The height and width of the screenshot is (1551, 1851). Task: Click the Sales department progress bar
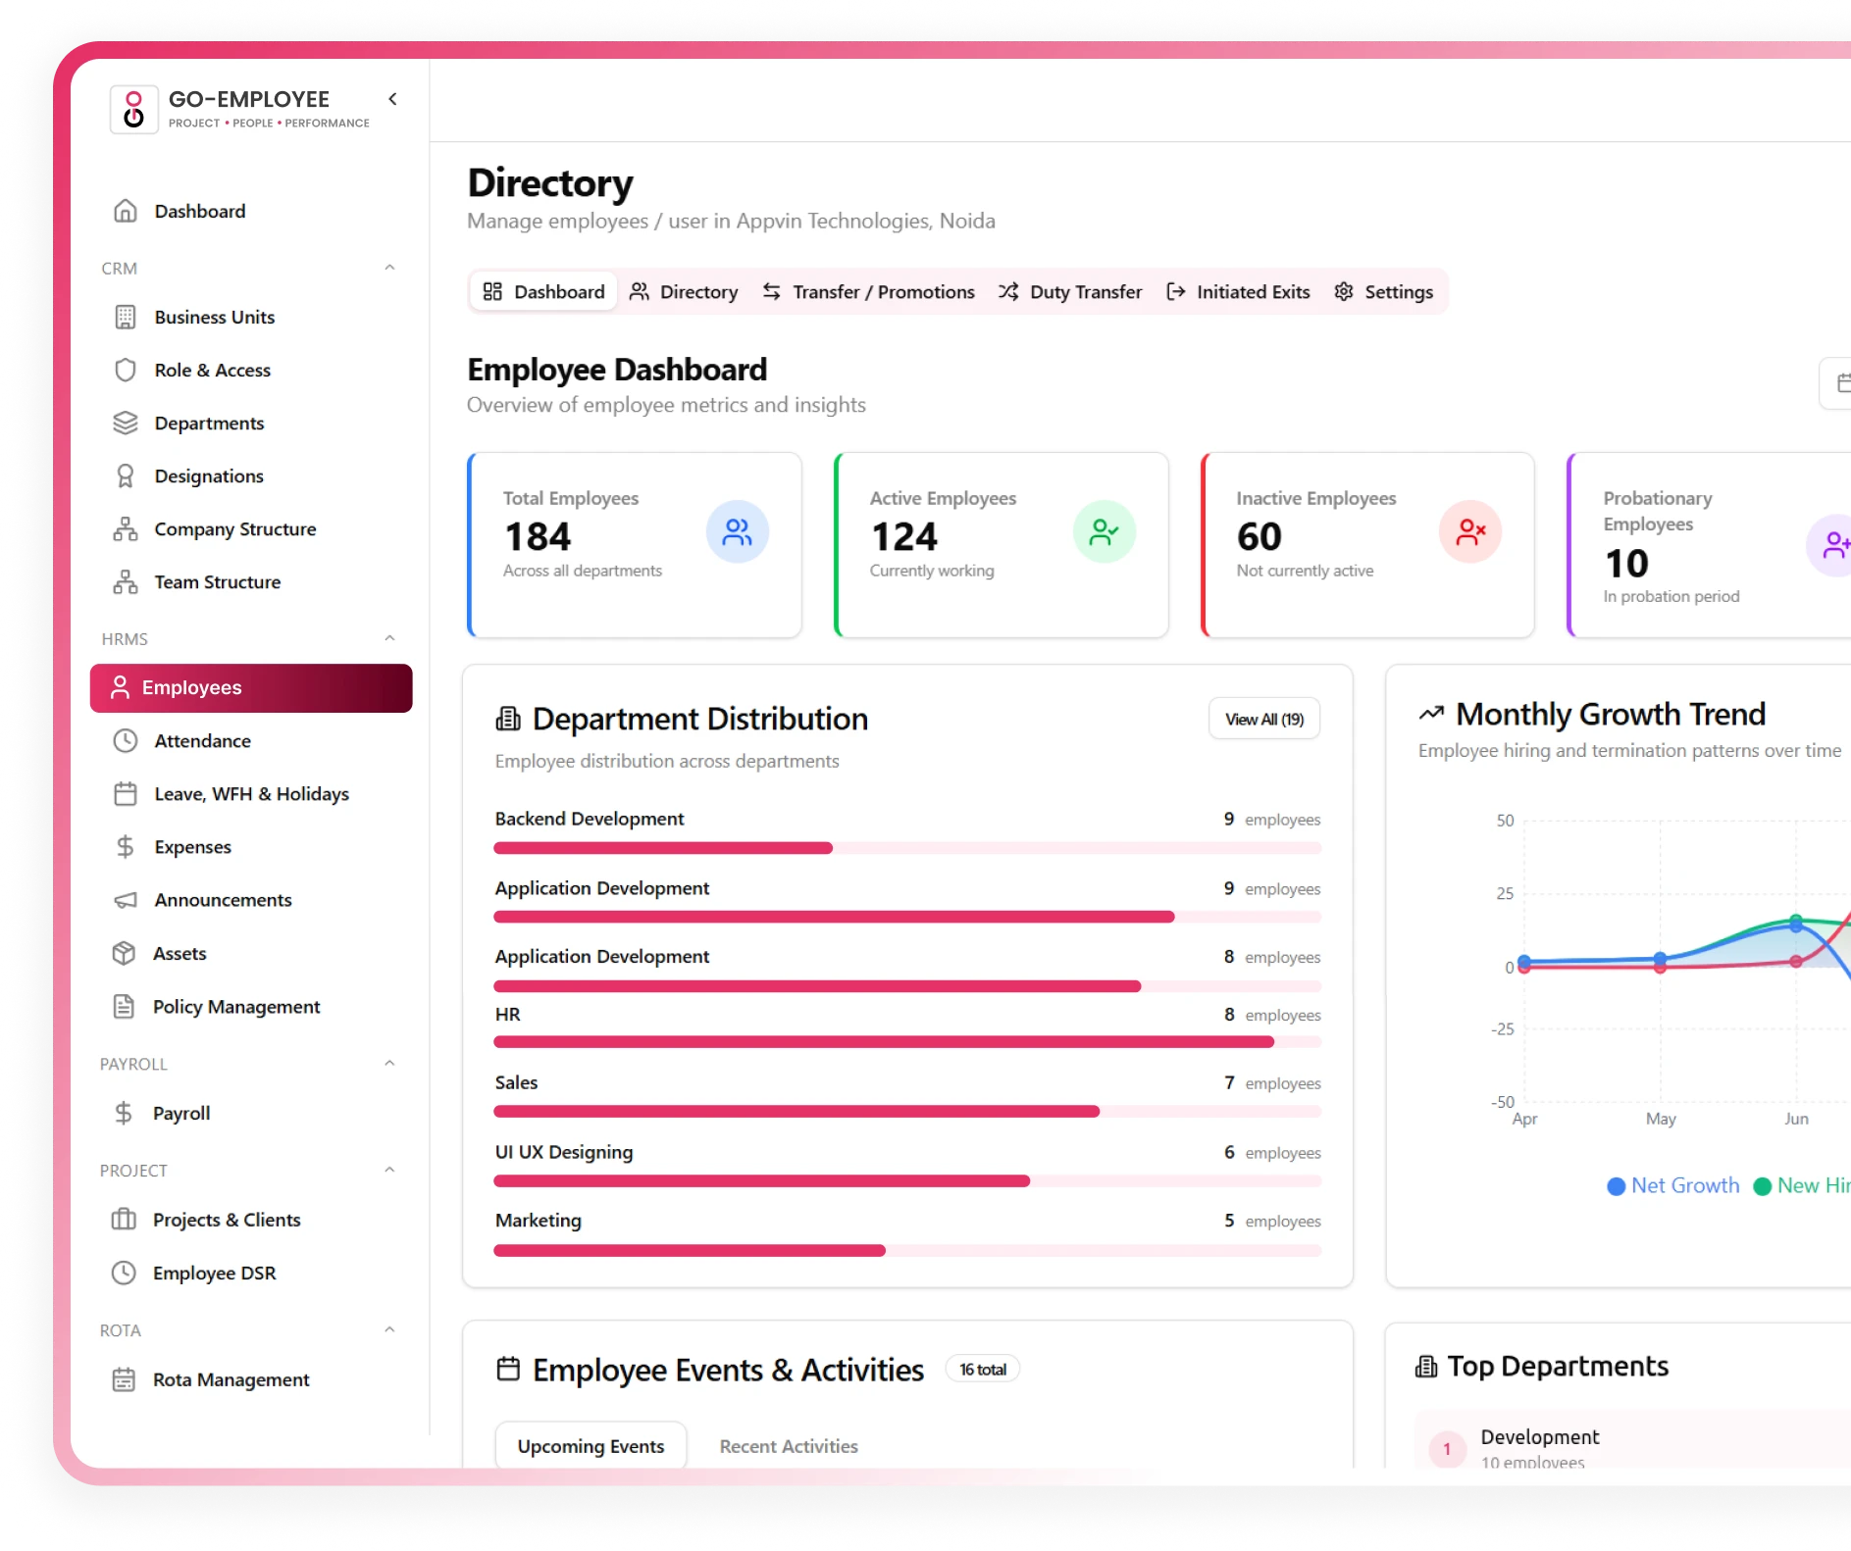coord(907,1112)
